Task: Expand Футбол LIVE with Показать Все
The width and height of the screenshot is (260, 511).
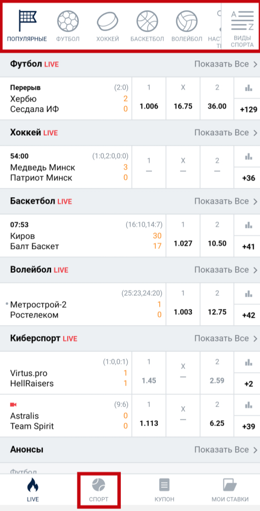Action: [x=226, y=64]
